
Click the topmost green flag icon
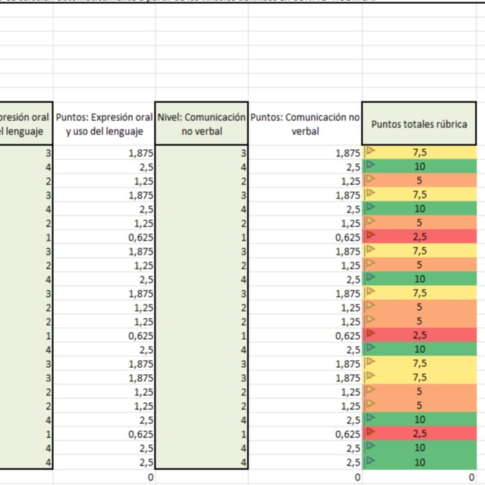(370, 166)
